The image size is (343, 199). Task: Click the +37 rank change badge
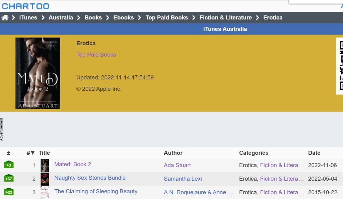pyautogui.click(x=9, y=179)
